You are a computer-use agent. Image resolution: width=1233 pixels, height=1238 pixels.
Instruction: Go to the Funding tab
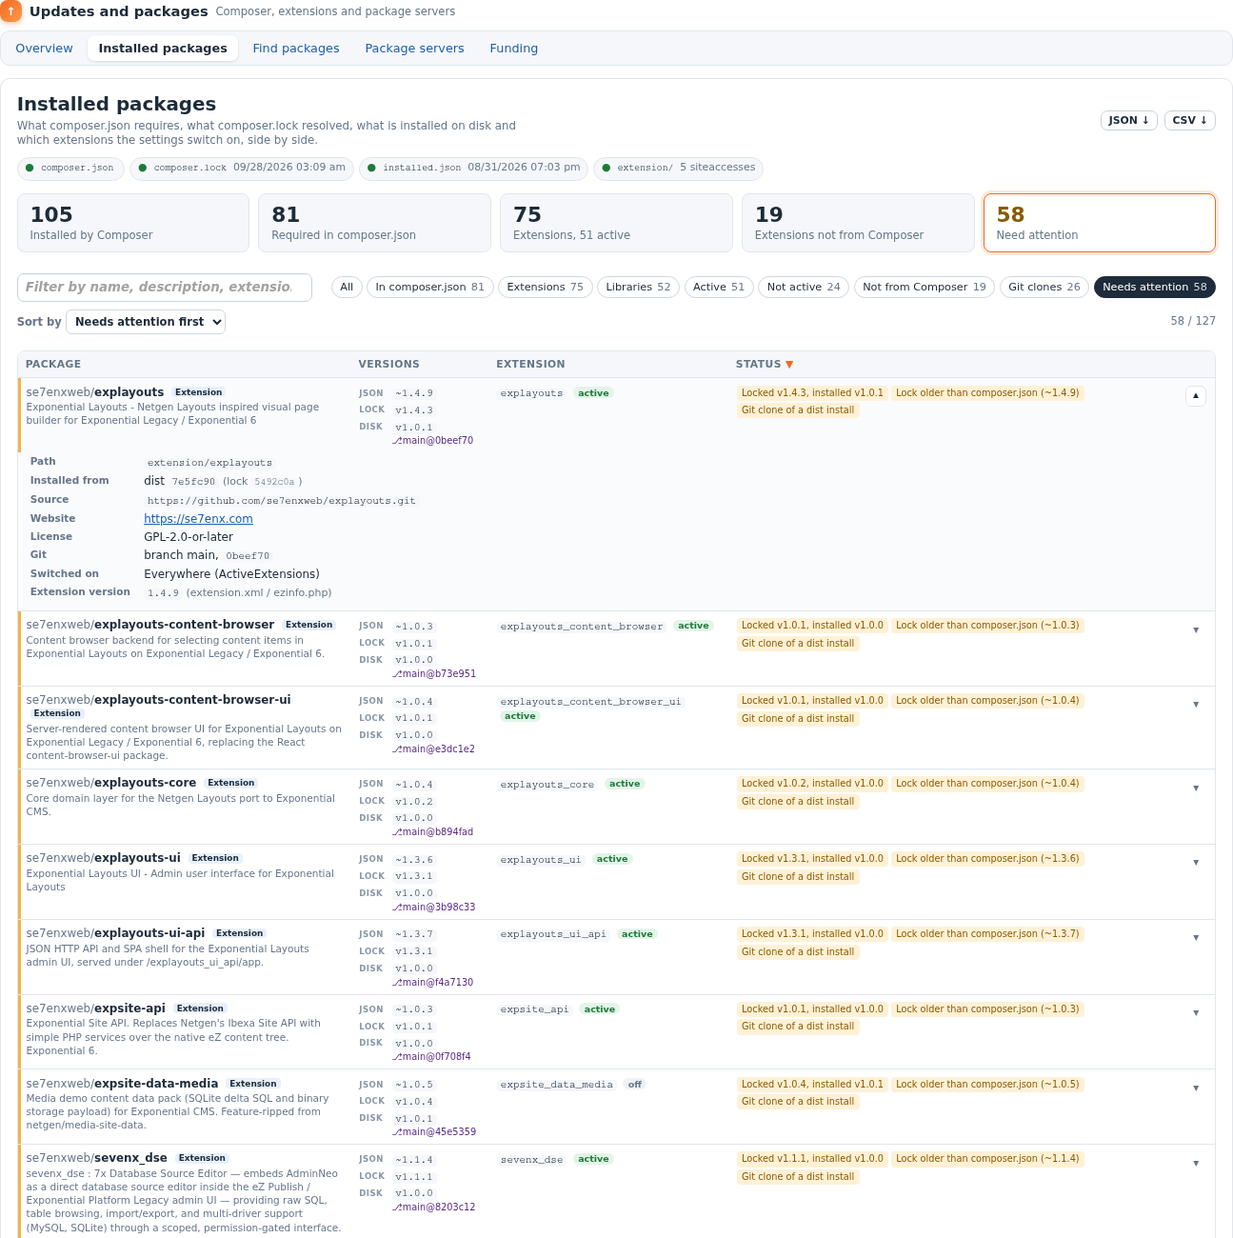coord(514,49)
